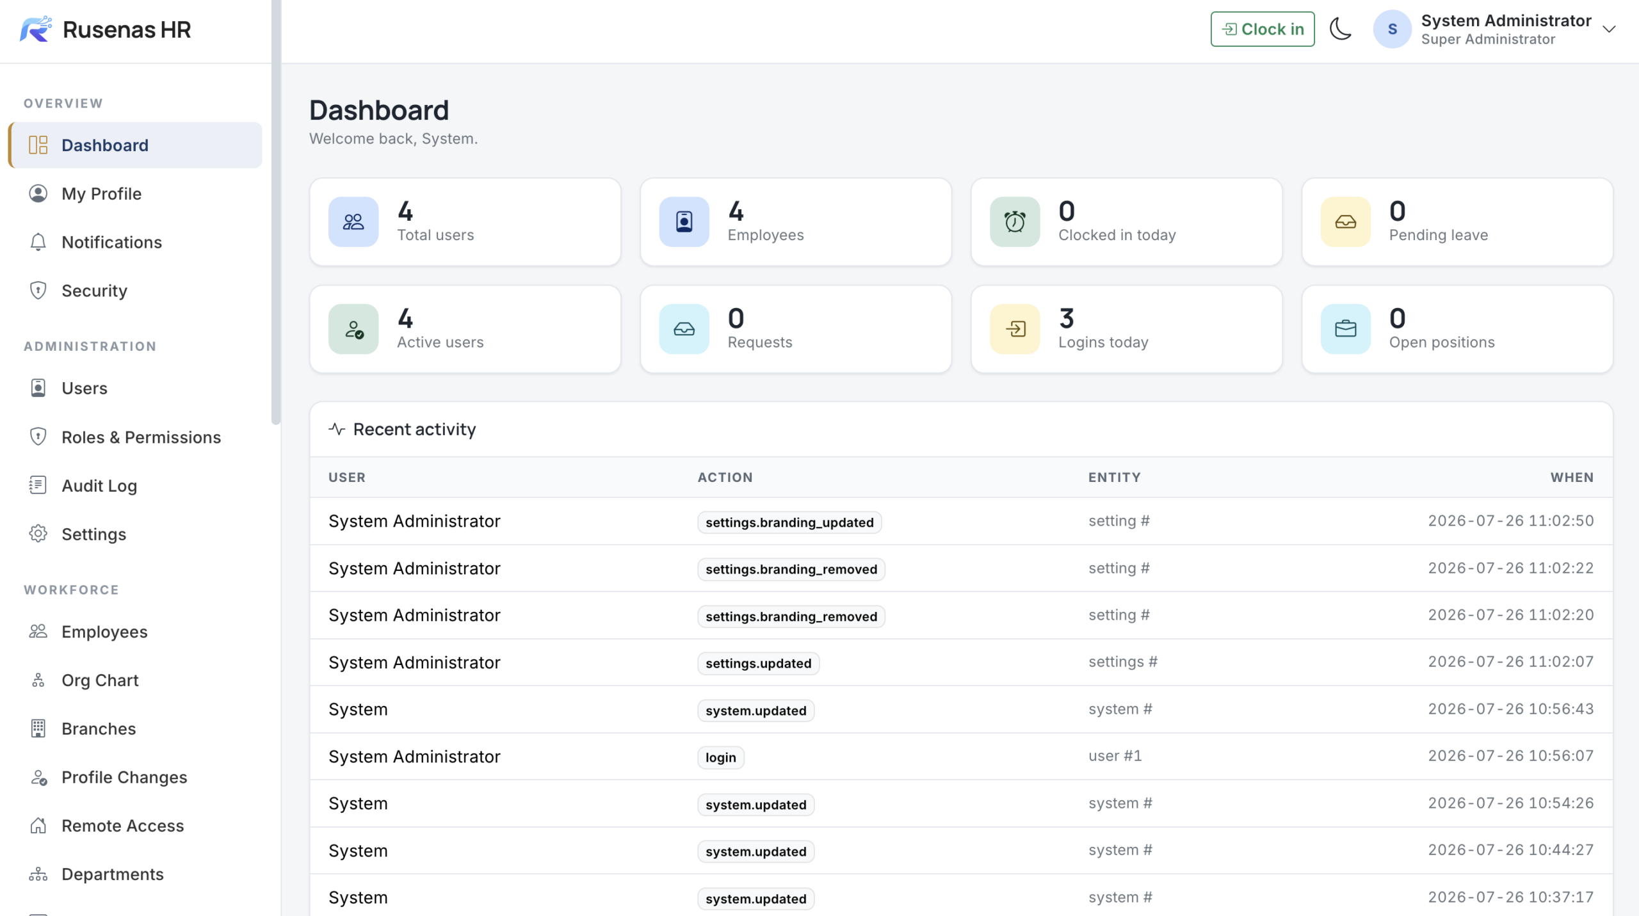This screenshot has height=916, width=1639.
Task: Select the Open positions briefcase icon
Action: coord(1346,329)
